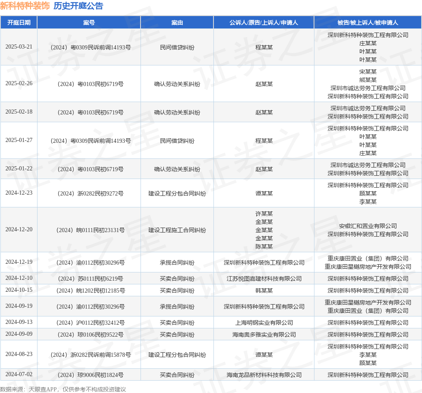Click '民间借贷纠纷' in the 2025-01-27 row
Viewport: 422px width, 393px height.
pos(177,141)
